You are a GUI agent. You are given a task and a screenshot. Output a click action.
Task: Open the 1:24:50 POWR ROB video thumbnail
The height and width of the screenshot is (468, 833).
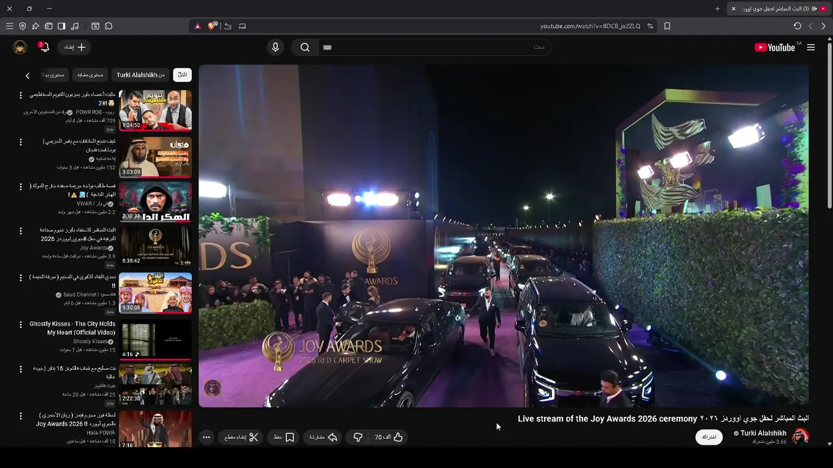tap(156, 110)
